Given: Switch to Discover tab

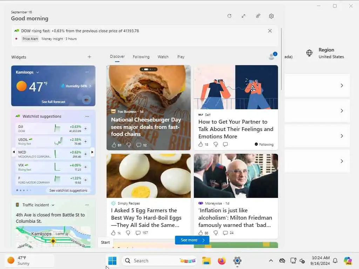Looking at the screenshot, I should click(117, 56).
